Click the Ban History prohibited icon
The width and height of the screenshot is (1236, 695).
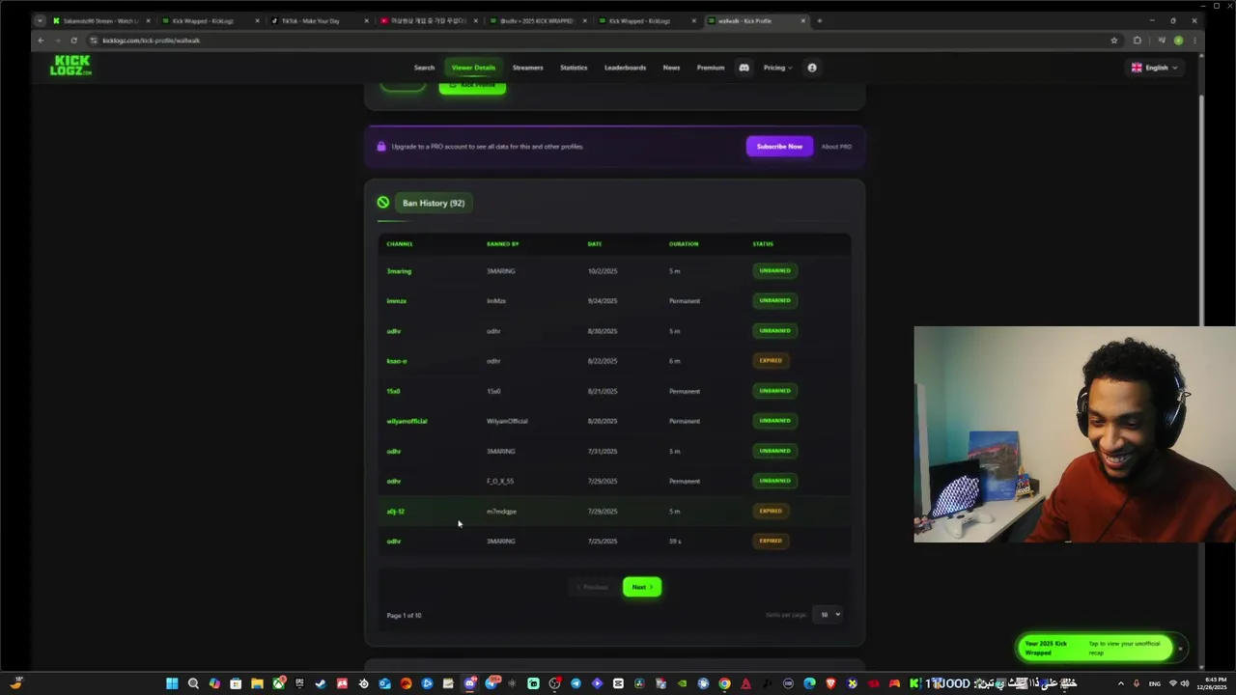(383, 203)
